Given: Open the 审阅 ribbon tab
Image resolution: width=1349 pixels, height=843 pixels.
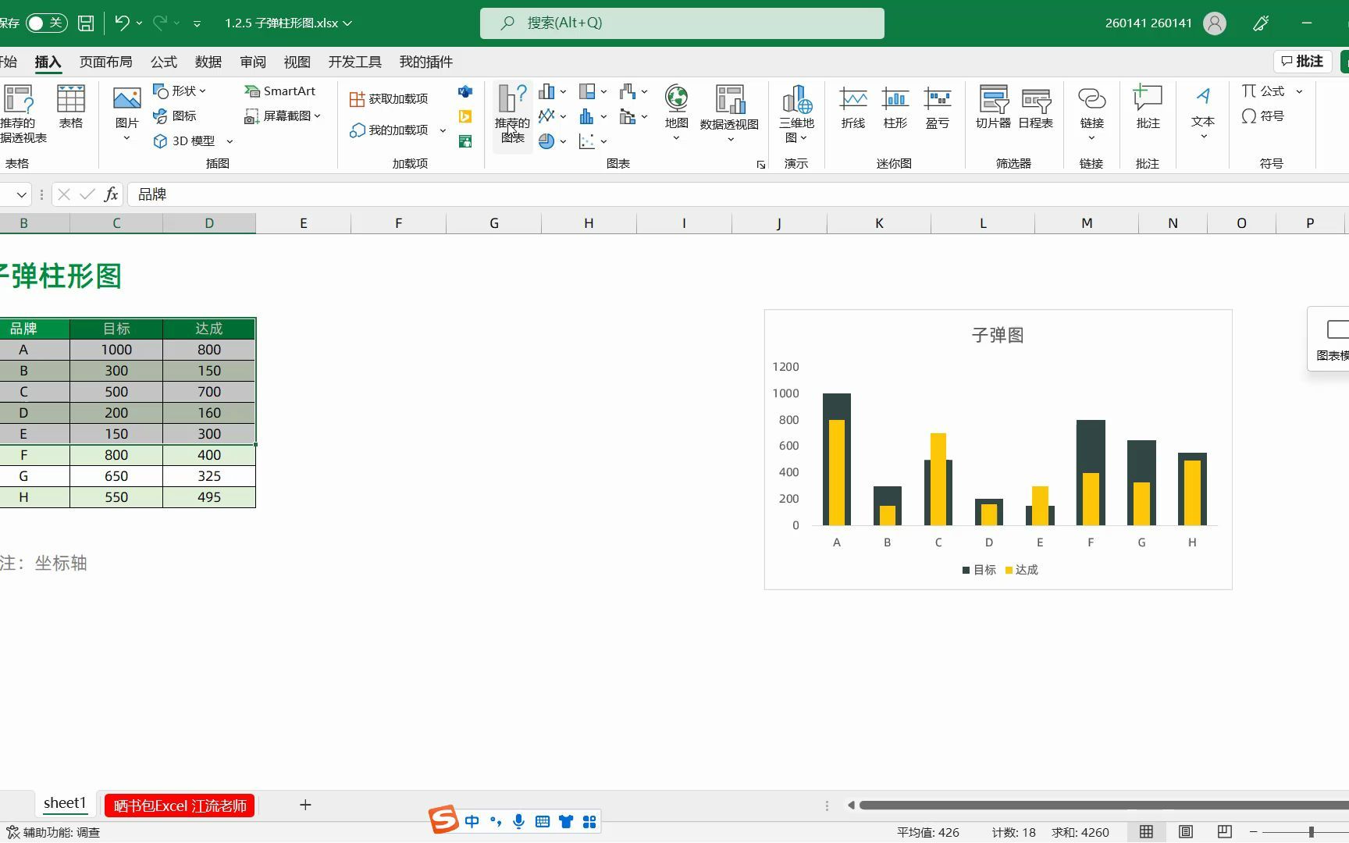Looking at the screenshot, I should 253,62.
